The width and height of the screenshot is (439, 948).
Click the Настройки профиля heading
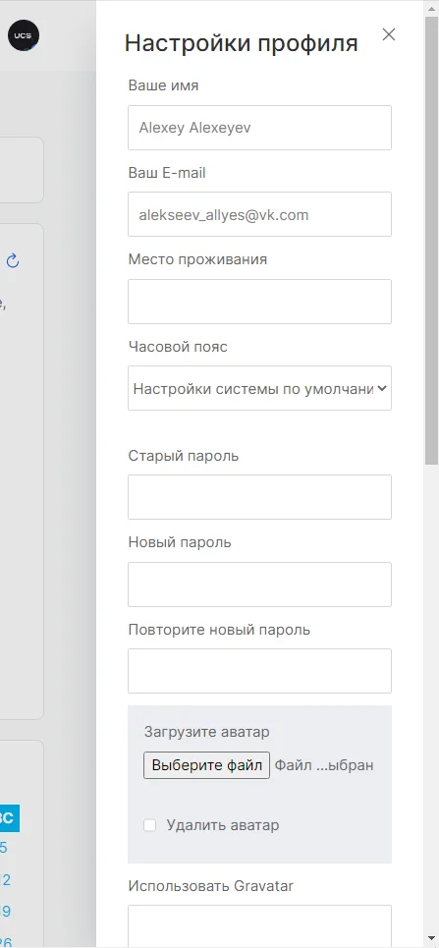[242, 43]
